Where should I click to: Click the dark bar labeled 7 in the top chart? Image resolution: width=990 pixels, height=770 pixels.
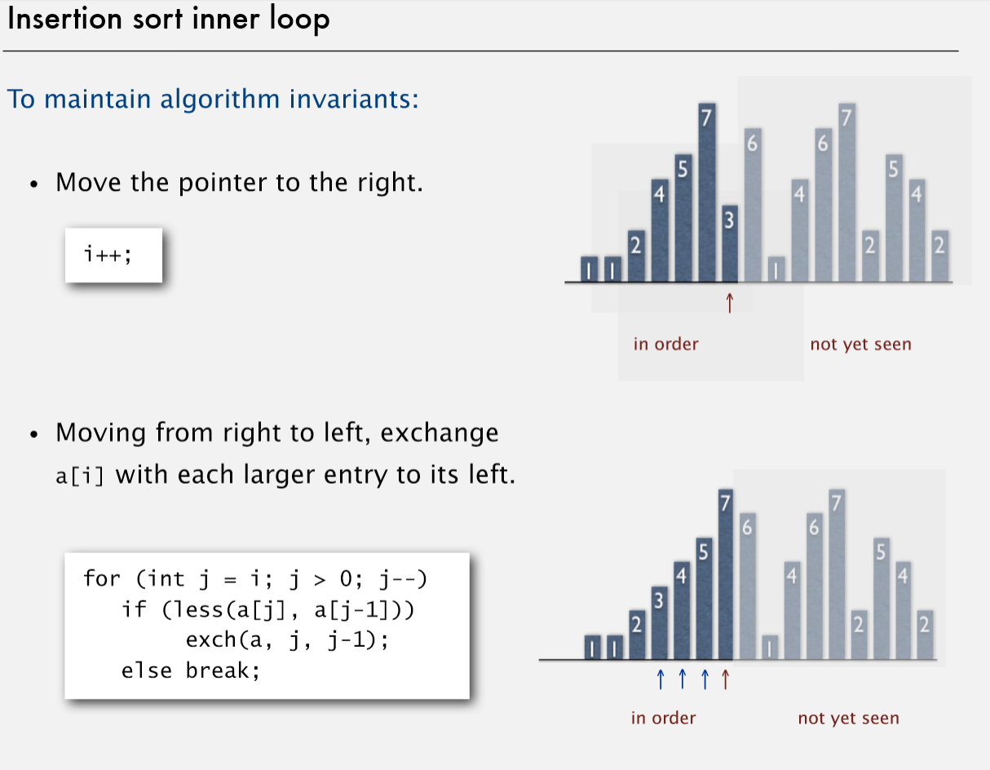706,192
